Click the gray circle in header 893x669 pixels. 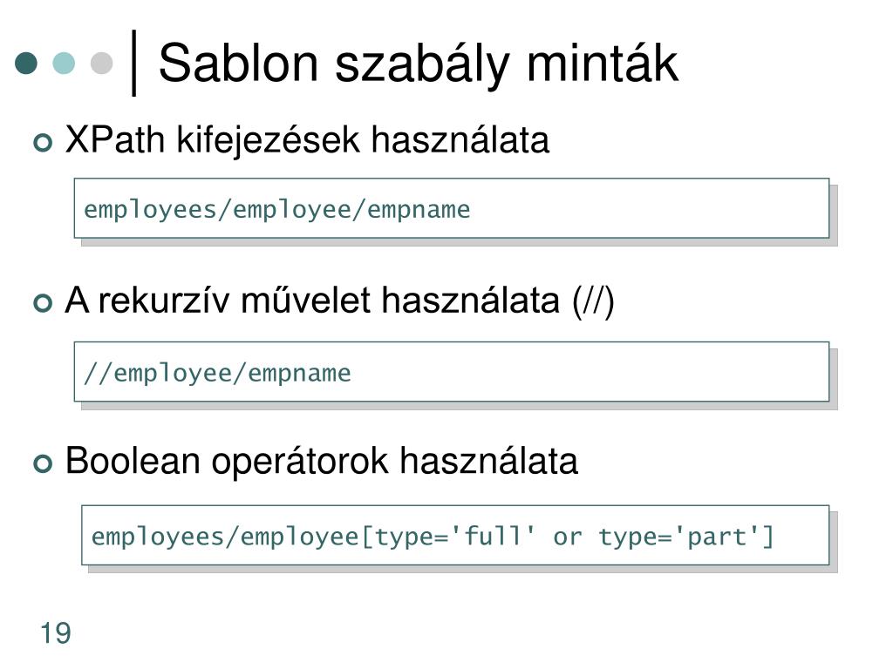(x=101, y=63)
